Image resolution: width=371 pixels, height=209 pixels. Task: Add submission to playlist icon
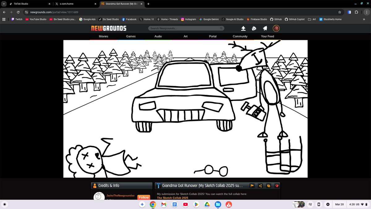pos(269,186)
